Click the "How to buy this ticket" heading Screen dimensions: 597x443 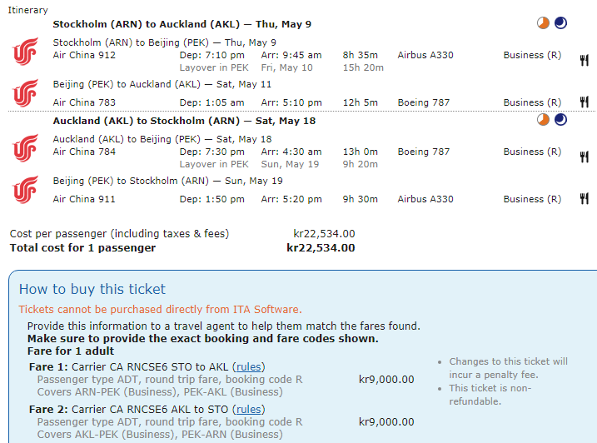click(92, 290)
